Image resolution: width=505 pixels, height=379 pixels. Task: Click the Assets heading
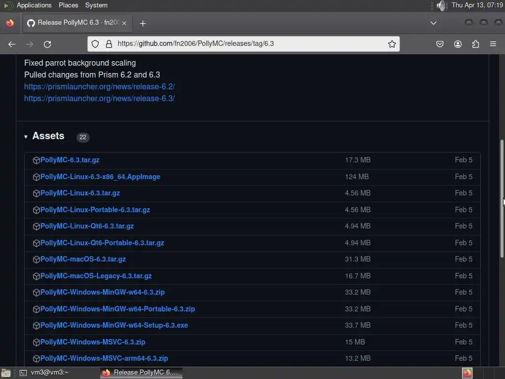(x=48, y=136)
